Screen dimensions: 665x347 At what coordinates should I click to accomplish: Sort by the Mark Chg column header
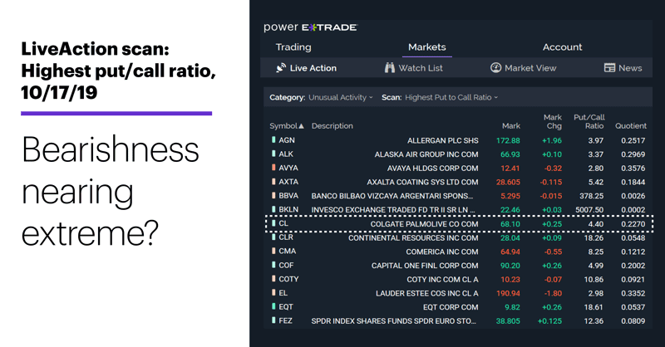(553, 121)
